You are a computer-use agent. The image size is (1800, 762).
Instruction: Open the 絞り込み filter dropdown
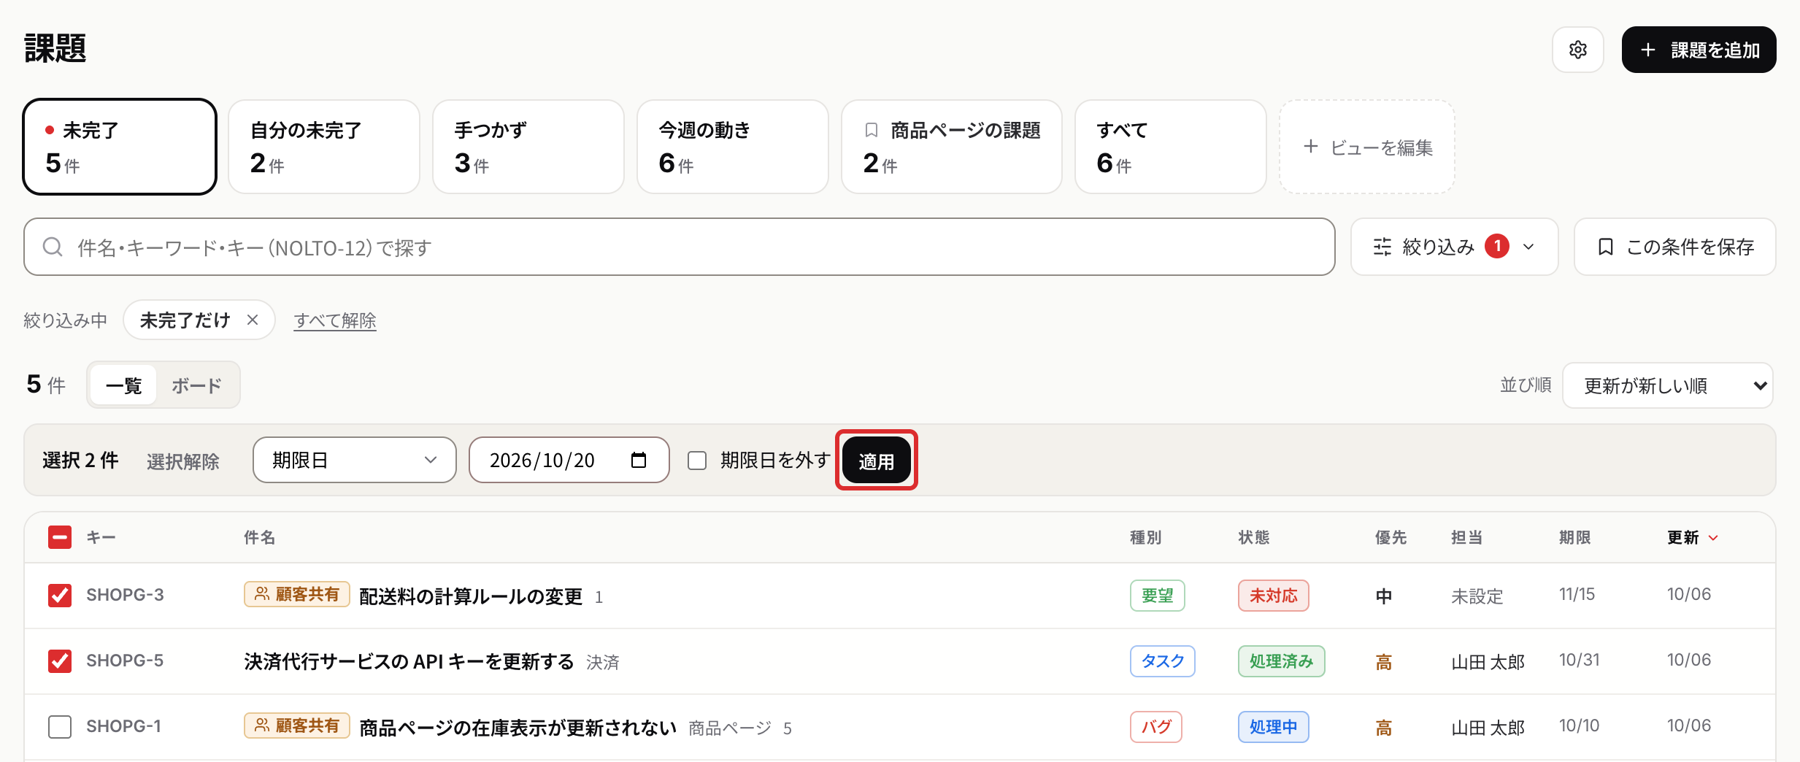1454,247
